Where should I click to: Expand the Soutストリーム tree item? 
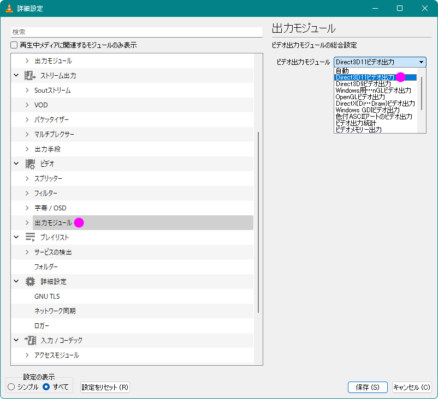click(27, 90)
